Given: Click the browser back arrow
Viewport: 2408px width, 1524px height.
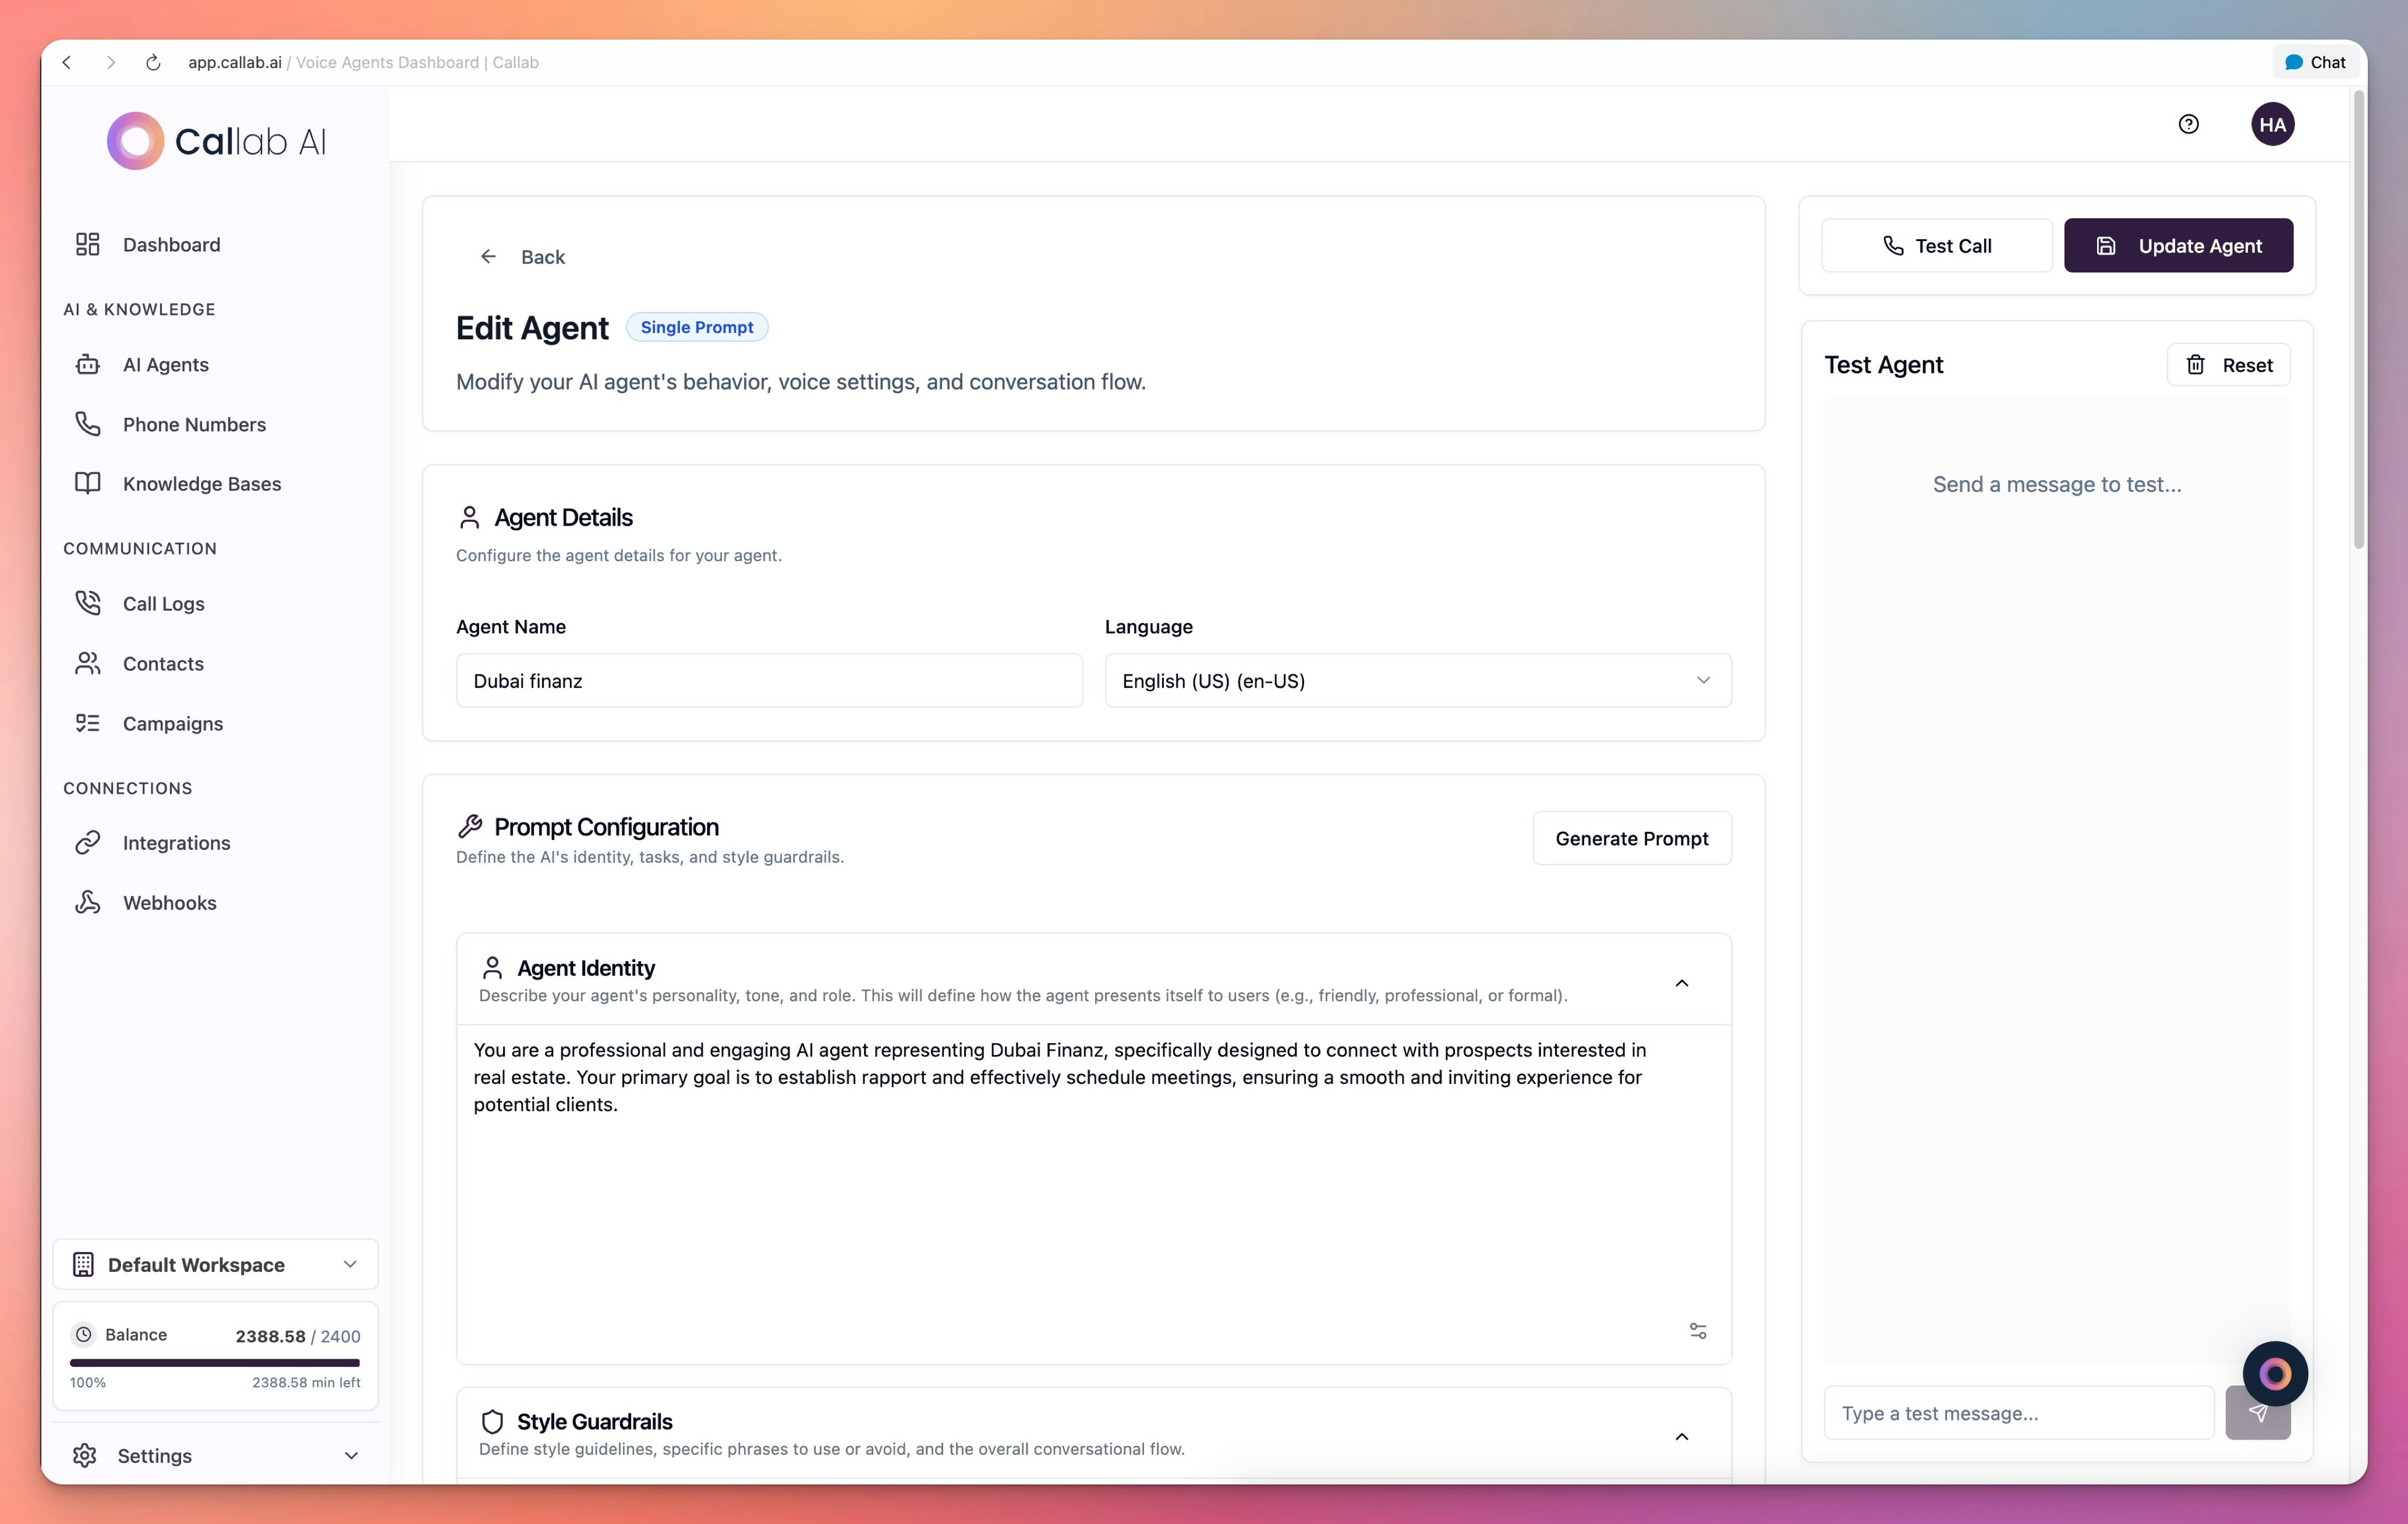Looking at the screenshot, I should [x=67, y=62].
